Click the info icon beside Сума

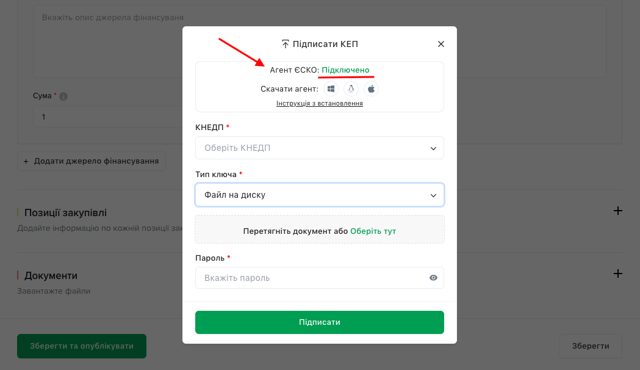coord(63,96)
